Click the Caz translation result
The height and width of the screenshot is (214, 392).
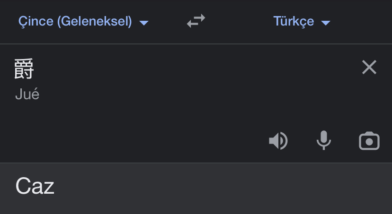click(35, 187)
